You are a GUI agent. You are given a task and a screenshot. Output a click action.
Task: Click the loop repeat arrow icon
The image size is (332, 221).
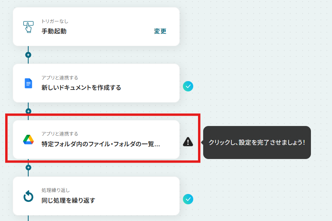click(x=28, y=196)
